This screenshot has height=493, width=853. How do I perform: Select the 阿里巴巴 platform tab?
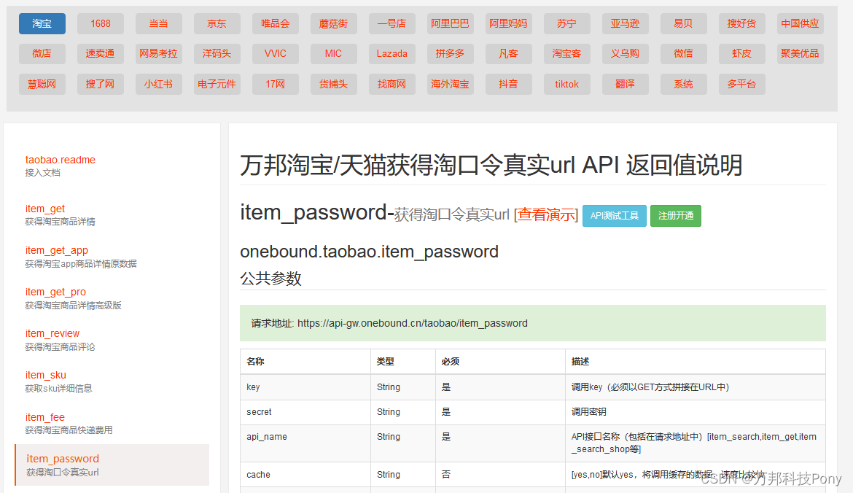click(x=450, y=23)
